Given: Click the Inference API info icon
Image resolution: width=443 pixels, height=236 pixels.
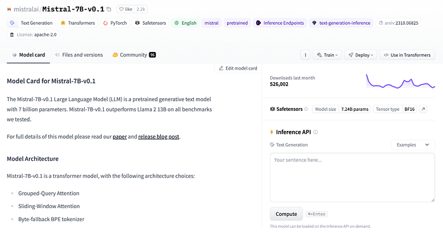Looking at the screenshot, I should click(x=316, y=132).
